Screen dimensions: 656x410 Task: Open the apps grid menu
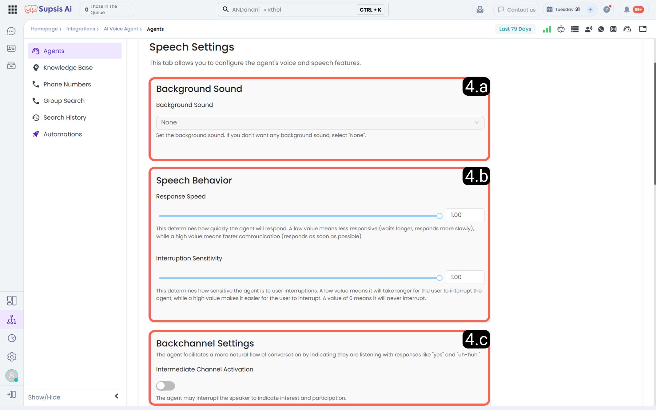tap(12, 10)
